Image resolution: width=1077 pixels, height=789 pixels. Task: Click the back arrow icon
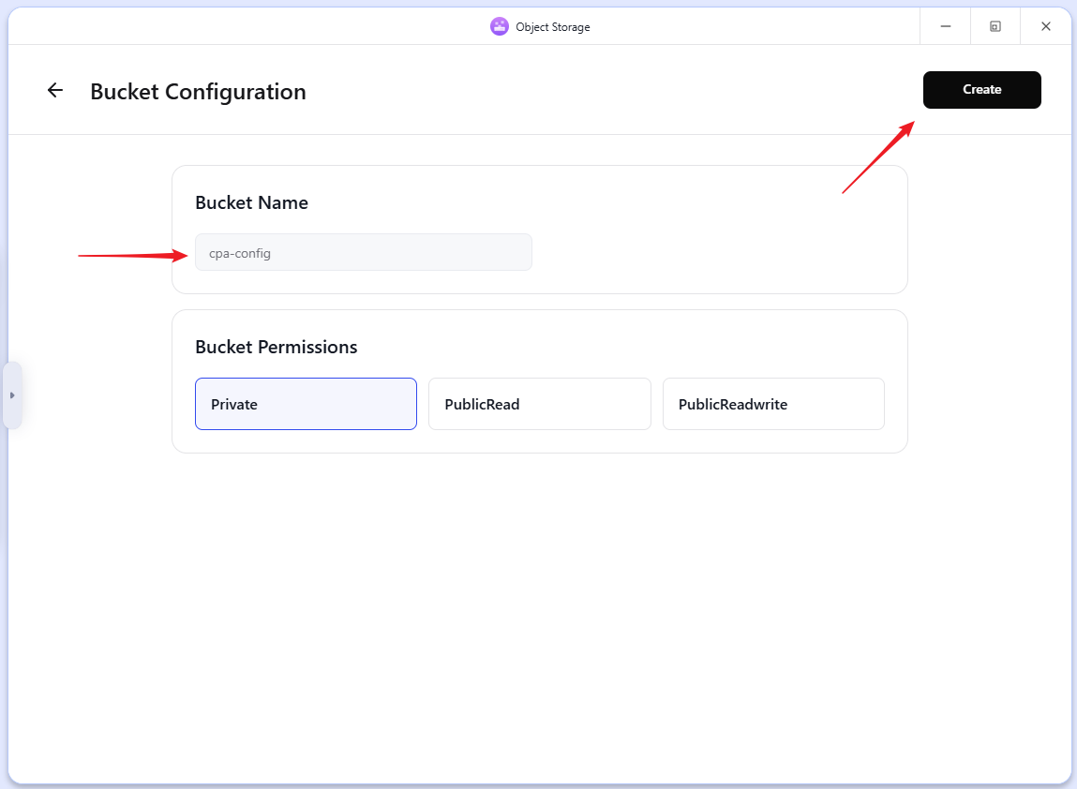[x=55, y=91]
